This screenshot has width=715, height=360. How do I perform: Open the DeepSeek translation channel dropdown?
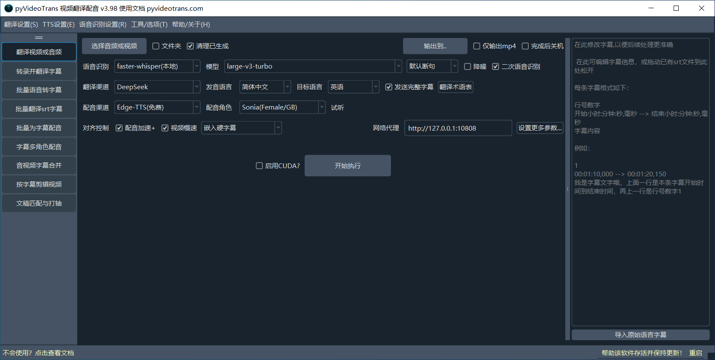click(157, 87)
